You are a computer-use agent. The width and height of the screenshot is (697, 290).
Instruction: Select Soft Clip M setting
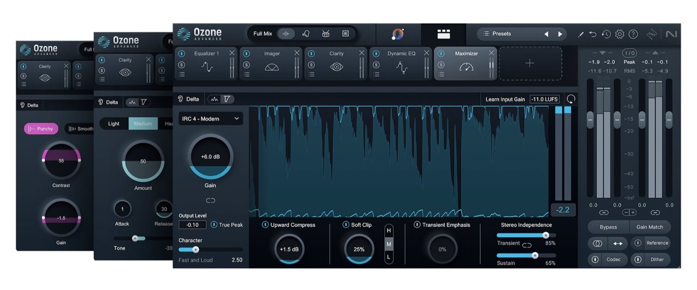coord(389,244)
